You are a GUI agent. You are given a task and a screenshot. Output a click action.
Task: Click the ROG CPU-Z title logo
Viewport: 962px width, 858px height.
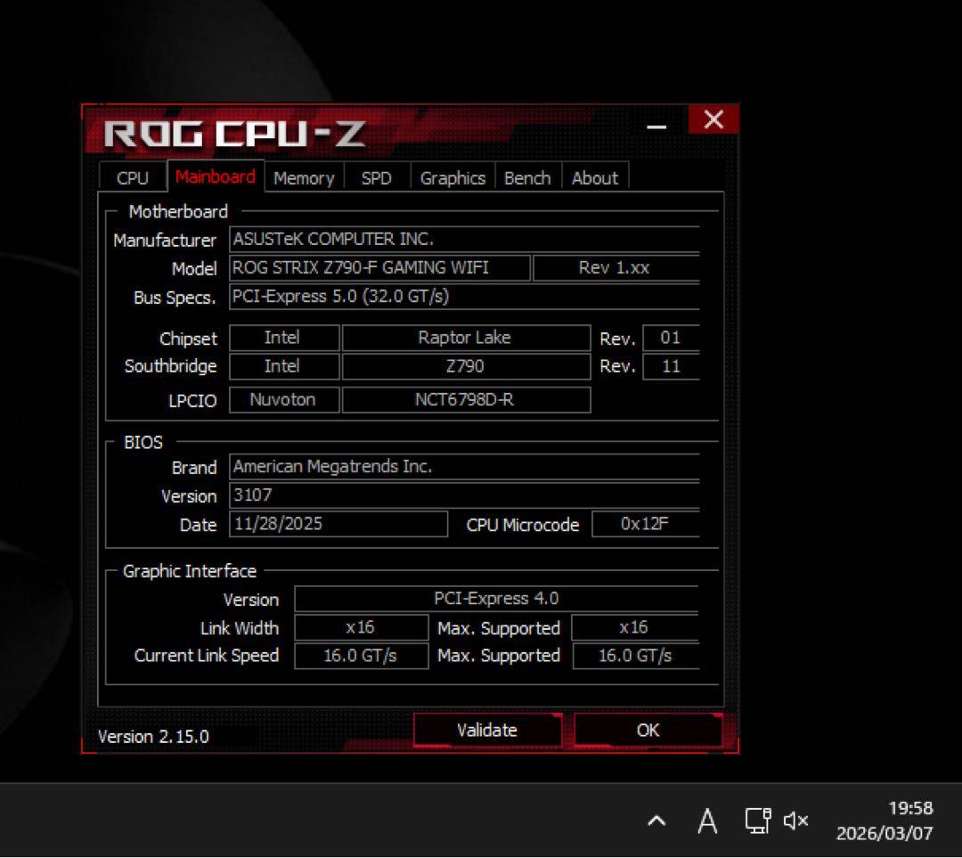234,134
